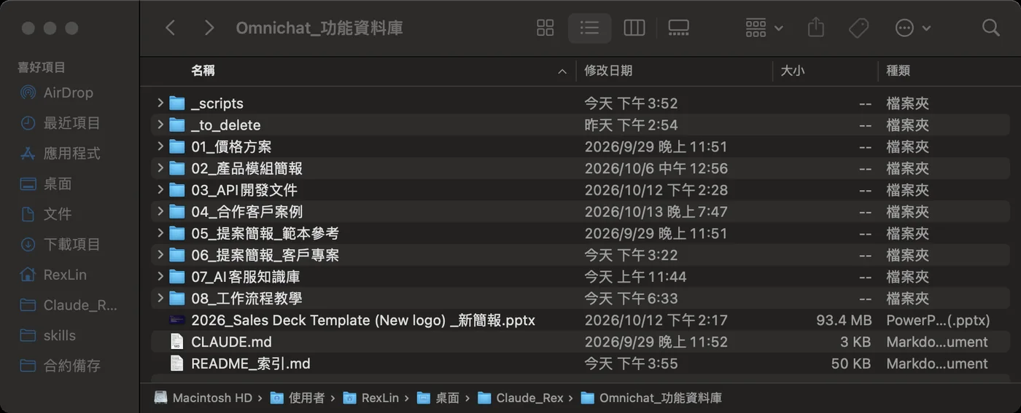
Task: Expand the _scripts folder
Action: point(160,103)
